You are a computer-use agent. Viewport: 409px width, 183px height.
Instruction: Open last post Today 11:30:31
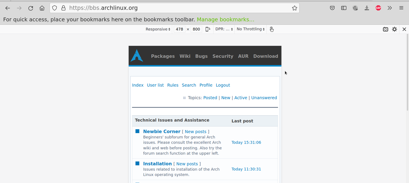click(246, 169)
